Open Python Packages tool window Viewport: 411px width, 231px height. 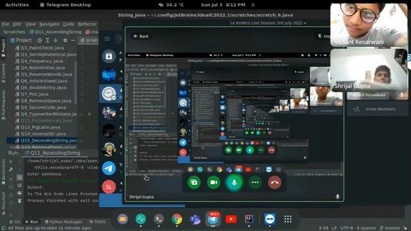click(63, 222)
